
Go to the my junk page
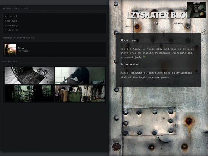[12, 21]
